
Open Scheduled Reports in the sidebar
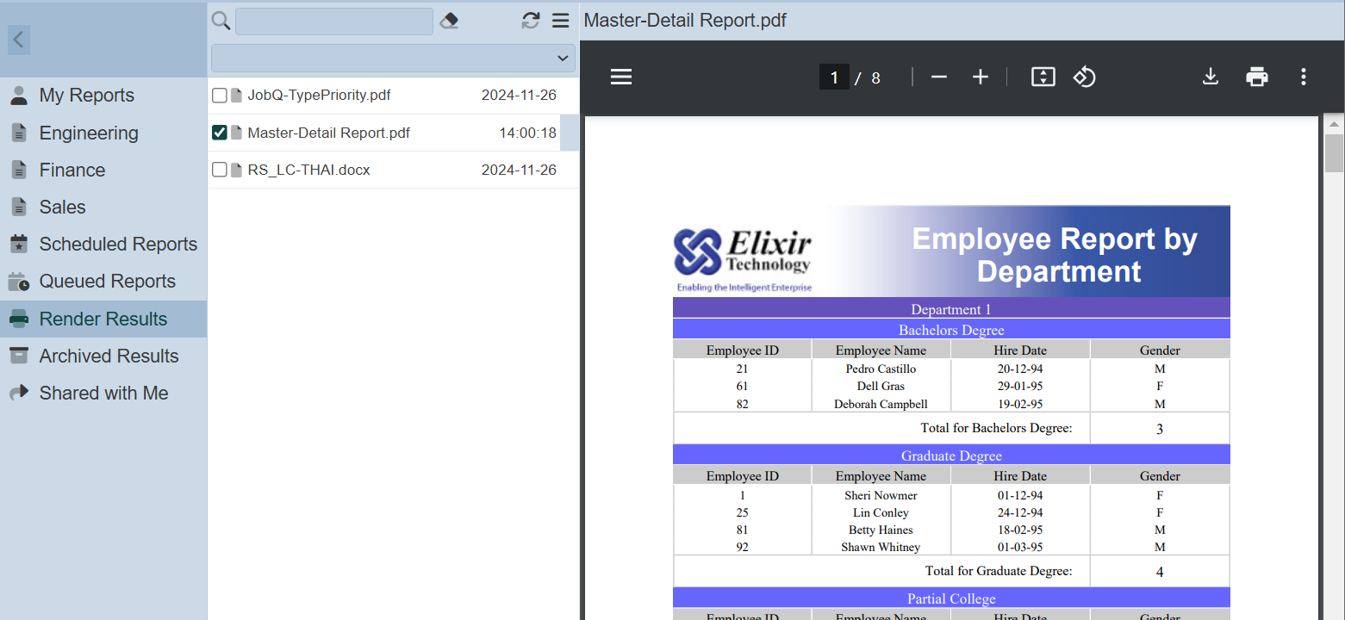click(x=118, y=245)
